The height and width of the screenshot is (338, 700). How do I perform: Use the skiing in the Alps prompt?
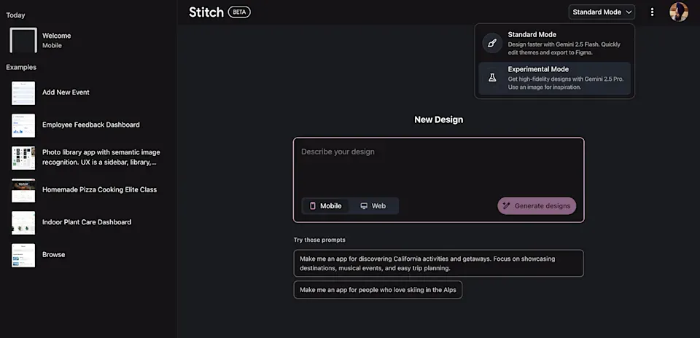pos(378,290)
